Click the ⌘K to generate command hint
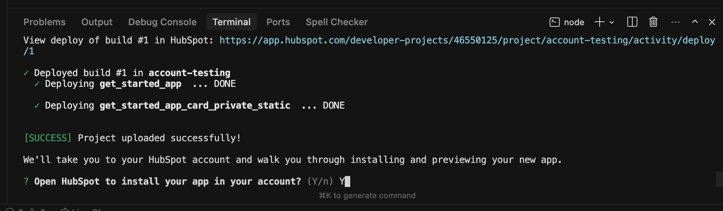 (367, 195)
